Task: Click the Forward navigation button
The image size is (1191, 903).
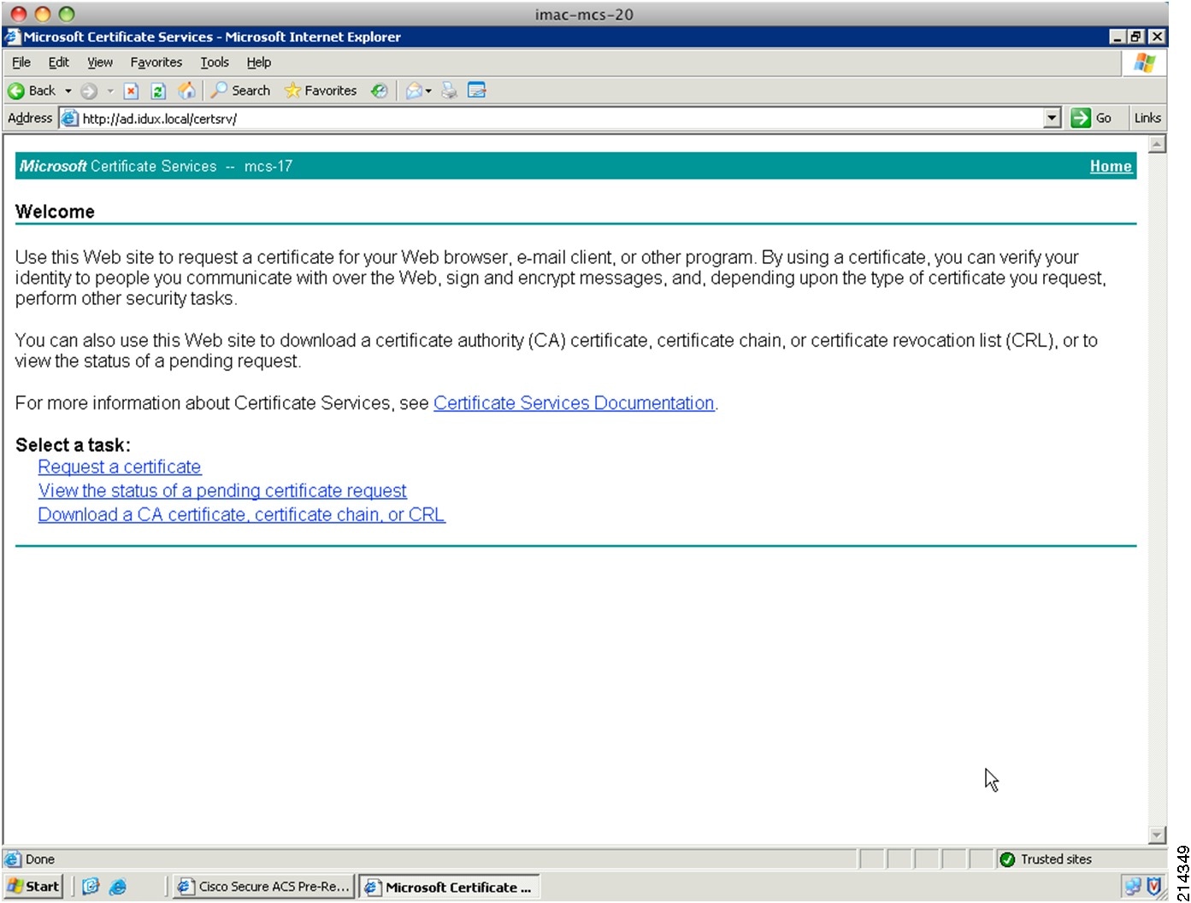Action: (x=89, y=91)
